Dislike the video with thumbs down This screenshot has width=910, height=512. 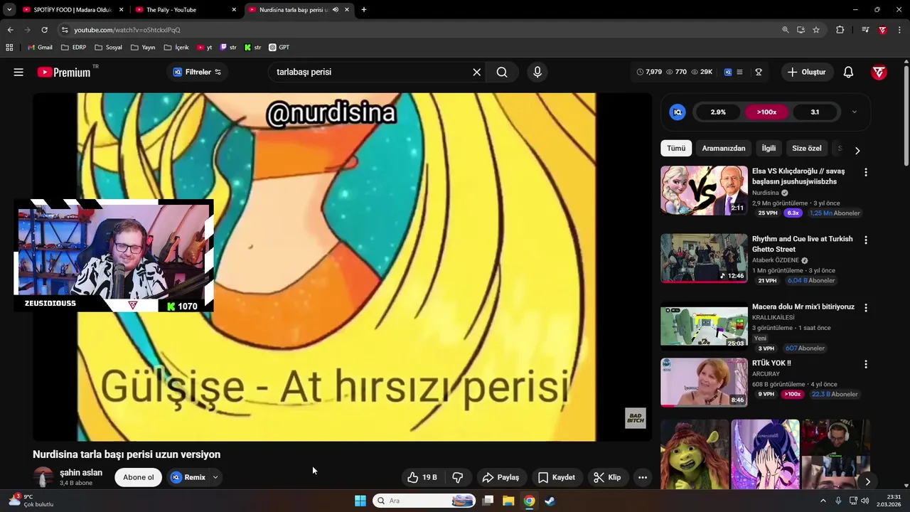coord(458,477)
